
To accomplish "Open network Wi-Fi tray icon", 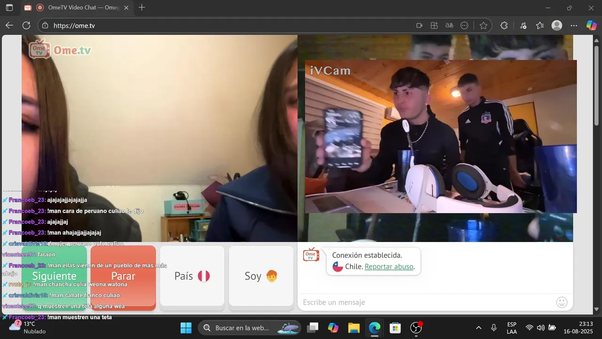I will pos(530,328).
